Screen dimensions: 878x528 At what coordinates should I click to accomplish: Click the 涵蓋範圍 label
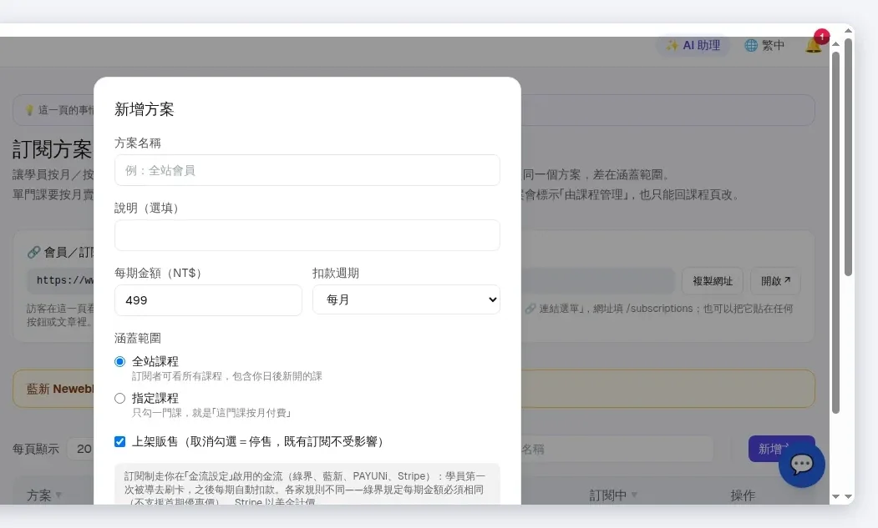click(138, 338)
